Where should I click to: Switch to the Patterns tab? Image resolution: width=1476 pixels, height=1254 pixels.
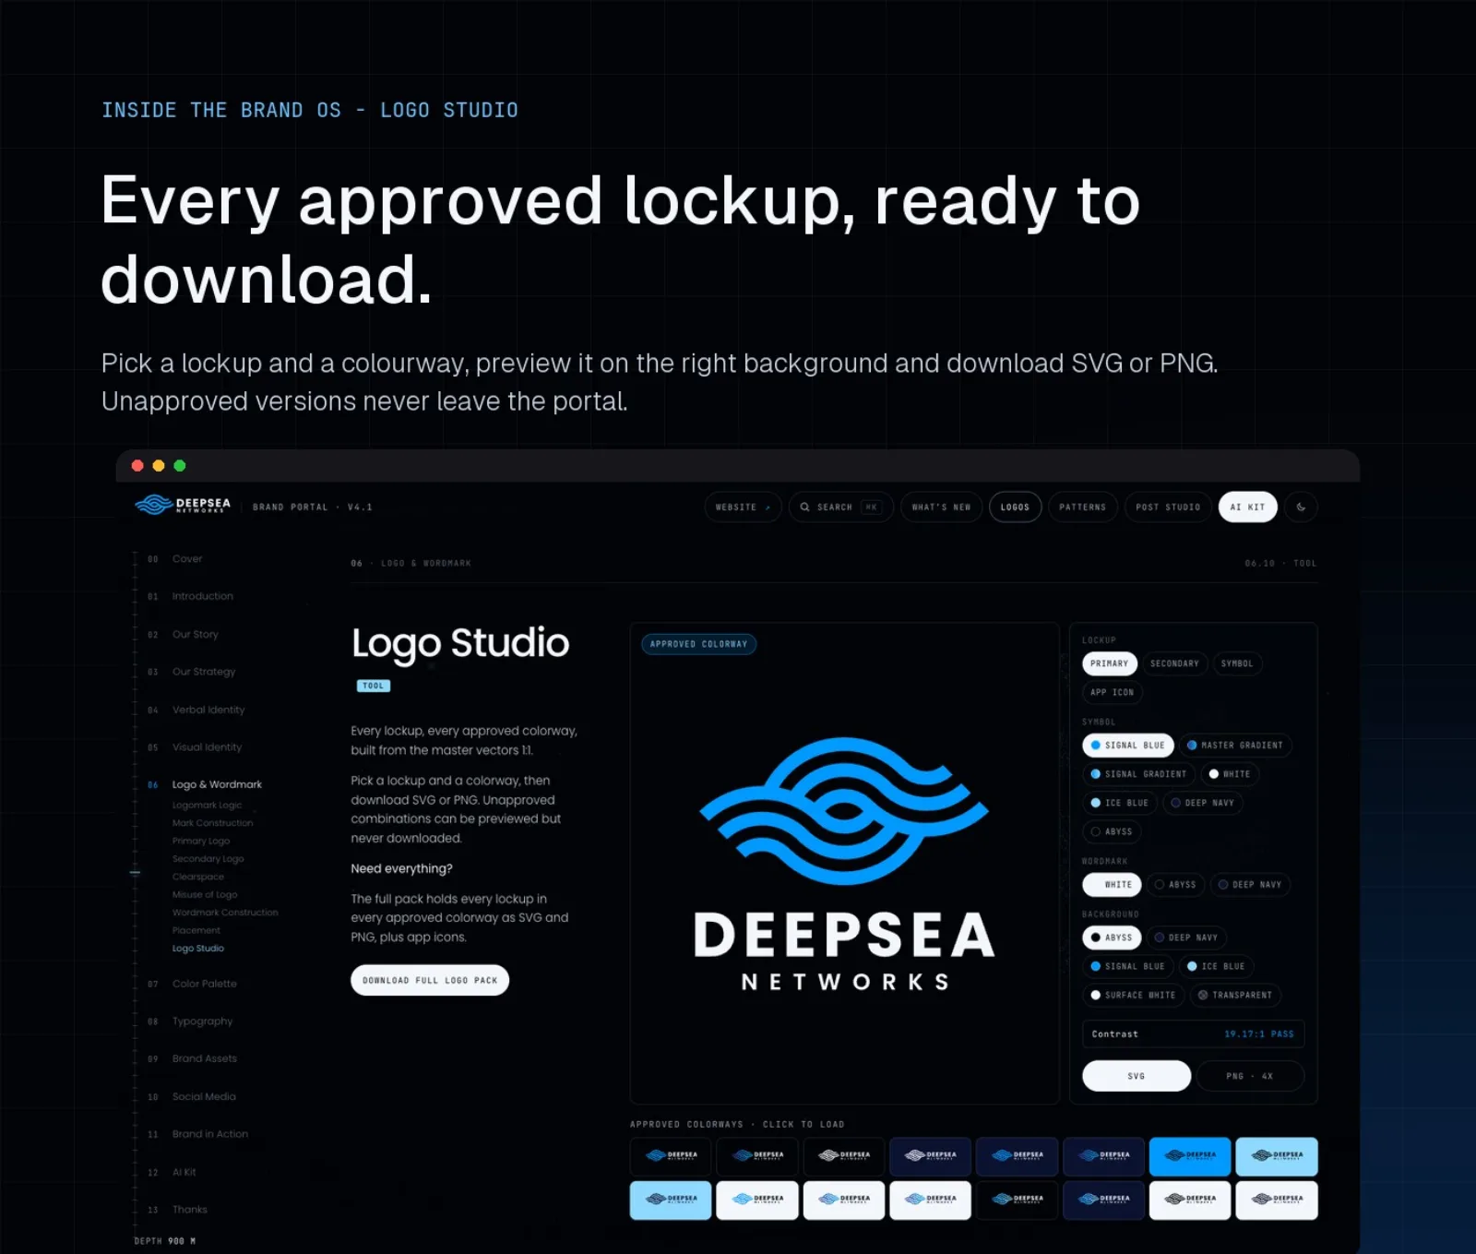click(x=1082, y=507)
